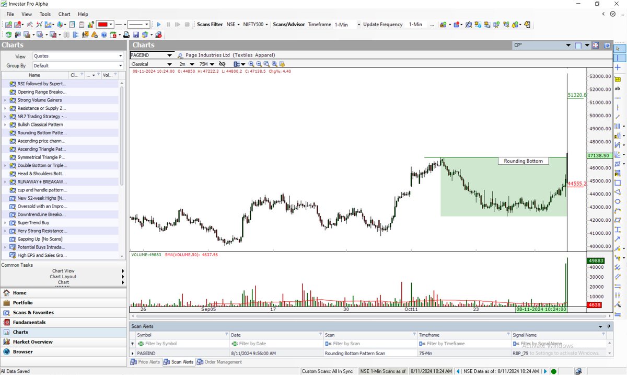This screenshot has width=627, height=375.
Task: Select the text annotation 'ab' tool
Action: pyautogui.click(x=618, y=88)
